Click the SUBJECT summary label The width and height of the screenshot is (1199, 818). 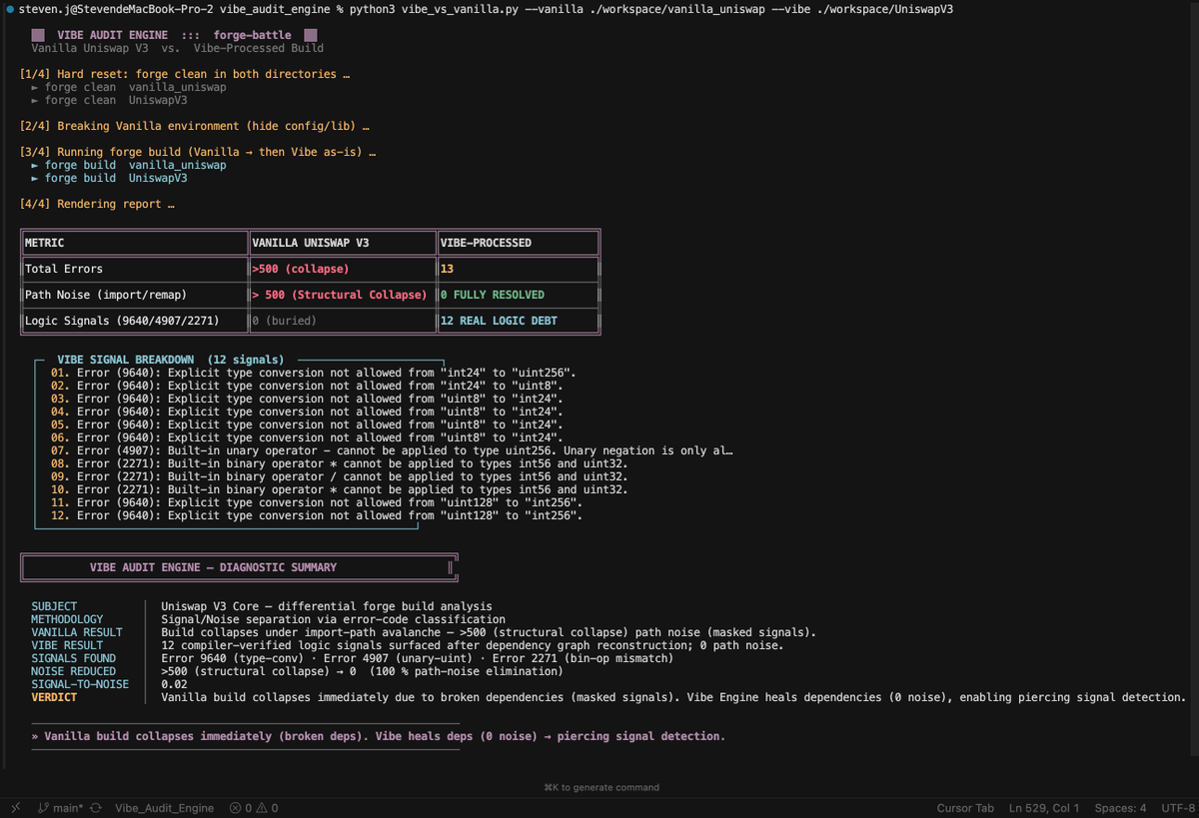[54, 606]
